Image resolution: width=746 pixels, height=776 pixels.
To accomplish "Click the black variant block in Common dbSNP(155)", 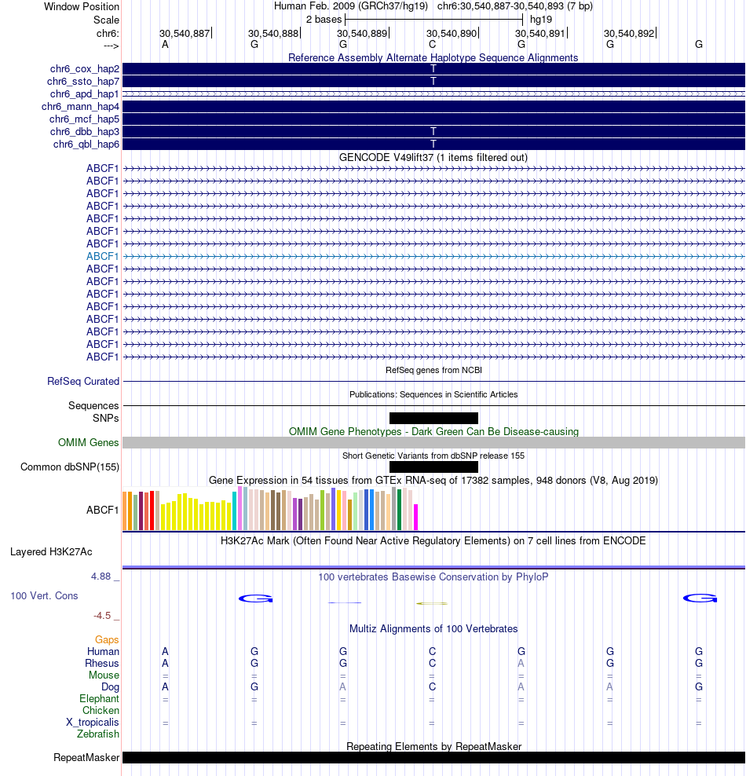I will point(433,467).
